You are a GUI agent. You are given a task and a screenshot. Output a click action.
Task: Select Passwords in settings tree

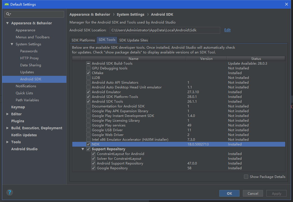click(29, 51)
